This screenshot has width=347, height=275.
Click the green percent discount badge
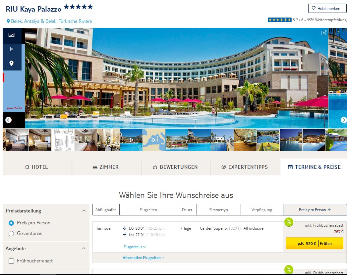tap(289, 222)
